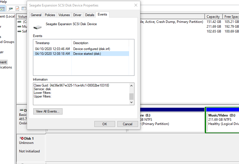Select the Disk Management tree item
This screenshot has width=239, height=164.
[x=3, y=62]
